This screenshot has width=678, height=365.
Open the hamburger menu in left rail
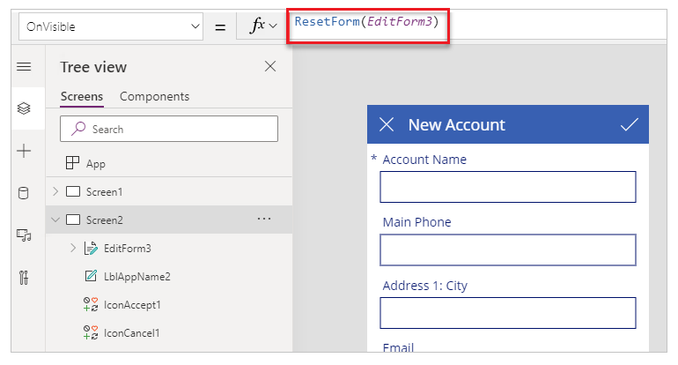coord(24,67)
